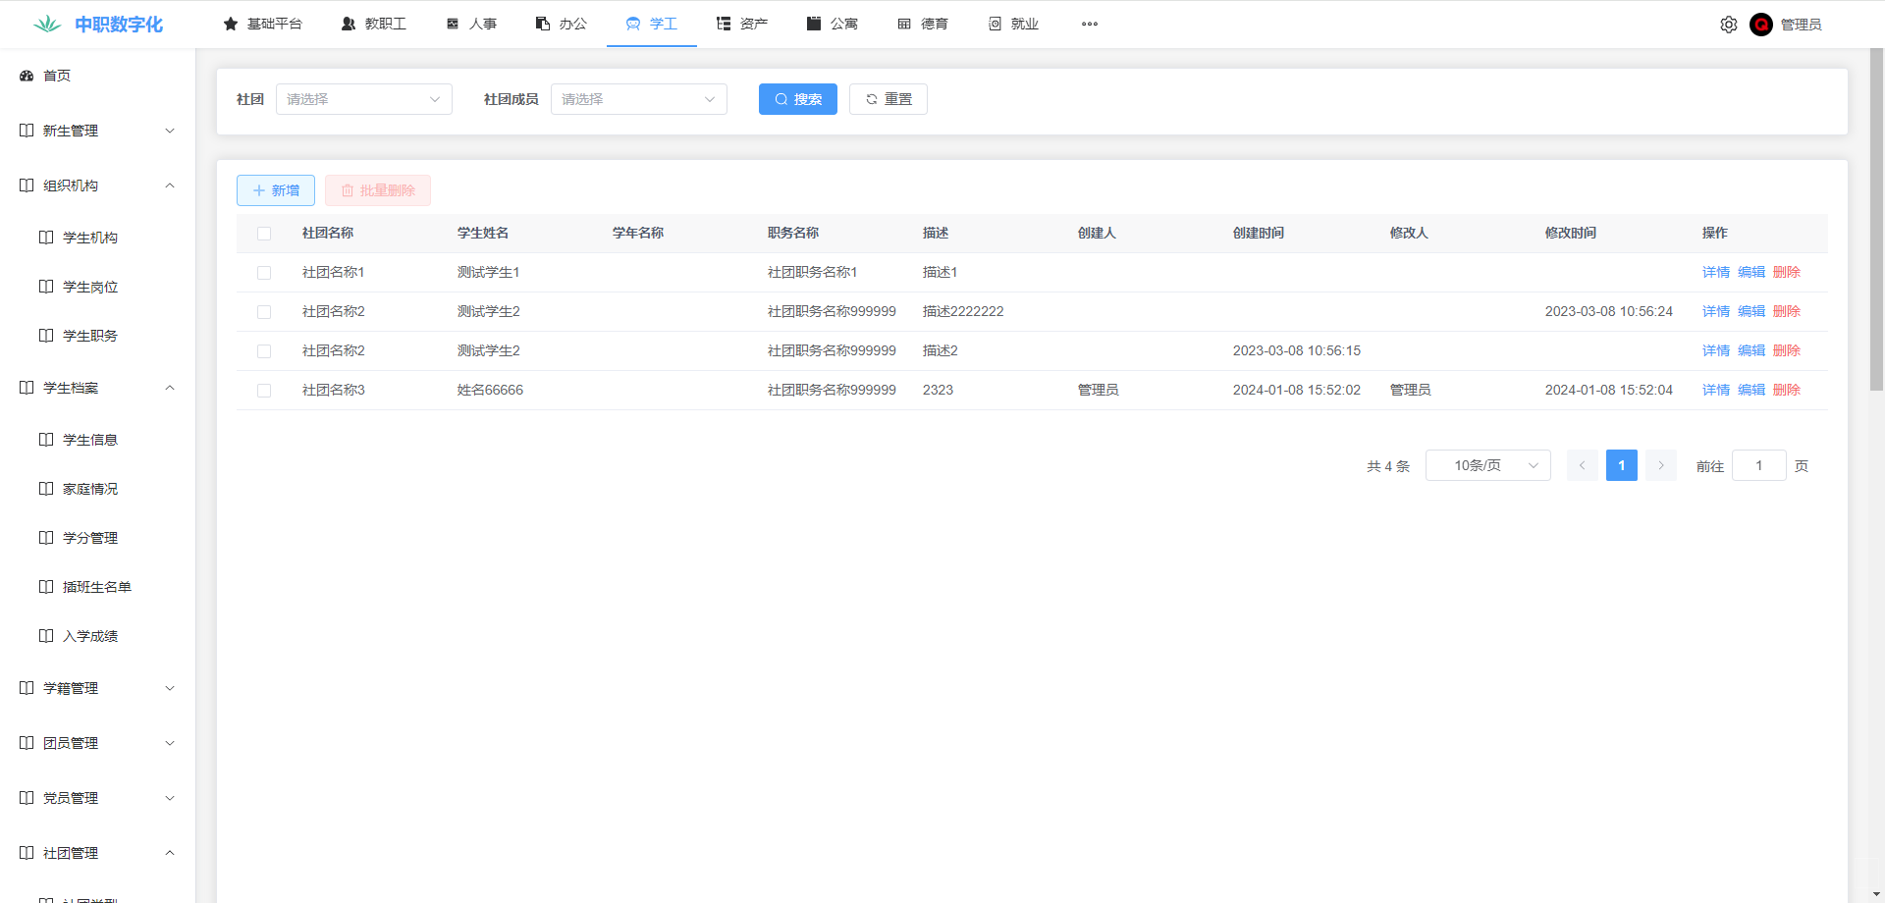Screen dimensions: 1885x903
Task: Click the 首页 dashboard icon
Action: [27, 76]
